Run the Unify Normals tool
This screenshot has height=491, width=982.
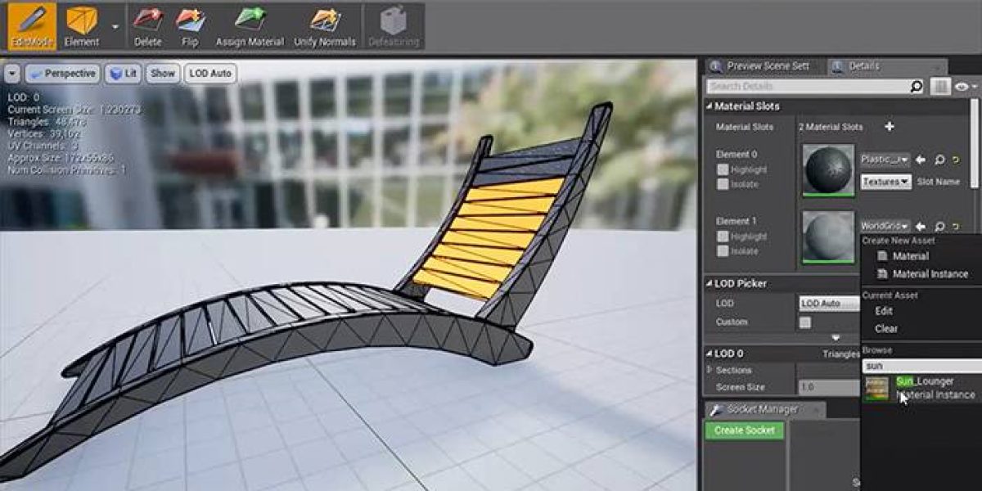point(326,25)
